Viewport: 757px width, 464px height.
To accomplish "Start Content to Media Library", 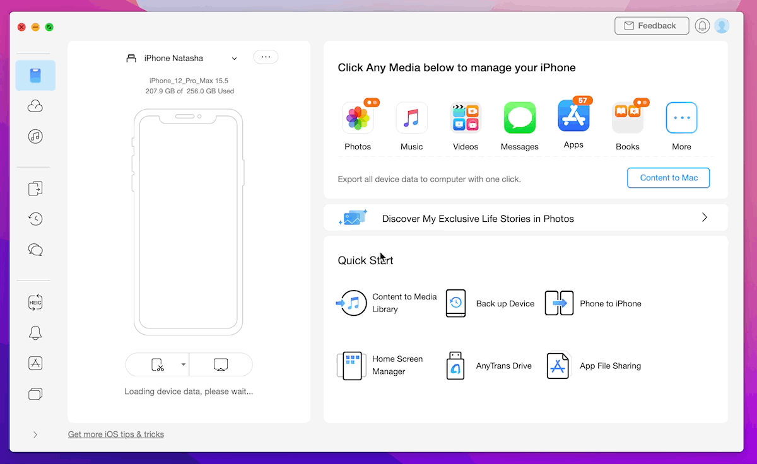I will [387, 303].
